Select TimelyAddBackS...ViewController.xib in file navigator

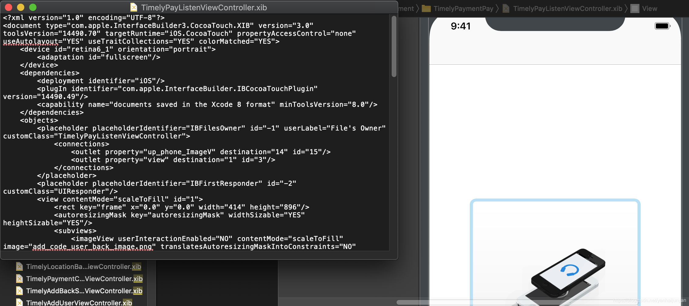click(x=84, y=291)
